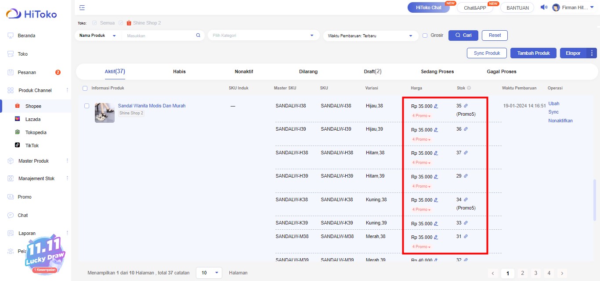
Task: Click the speaker announcement icon
Action: [544, 7]
